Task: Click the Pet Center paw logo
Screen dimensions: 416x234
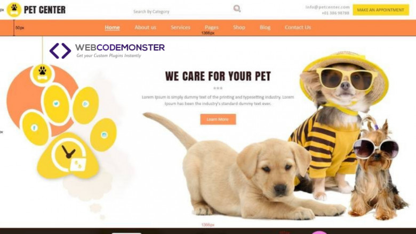Action: pos(14,10)
